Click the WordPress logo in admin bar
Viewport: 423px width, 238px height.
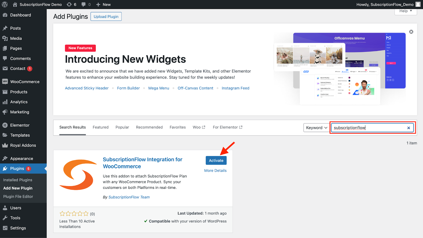[x=5, y=4]
